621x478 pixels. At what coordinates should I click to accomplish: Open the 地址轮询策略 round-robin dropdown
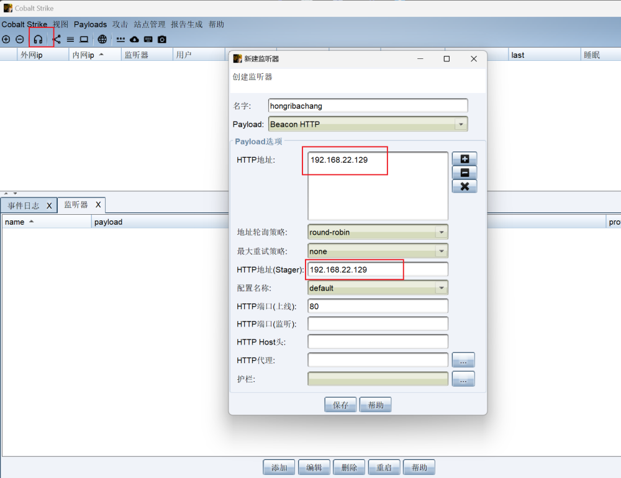[x=441, y=232]
